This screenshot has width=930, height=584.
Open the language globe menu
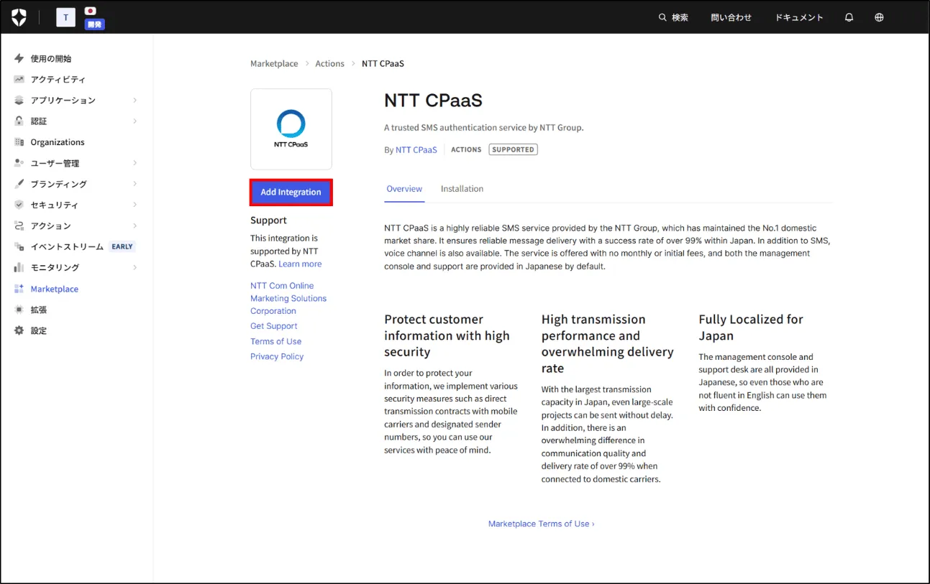[879, 17]
